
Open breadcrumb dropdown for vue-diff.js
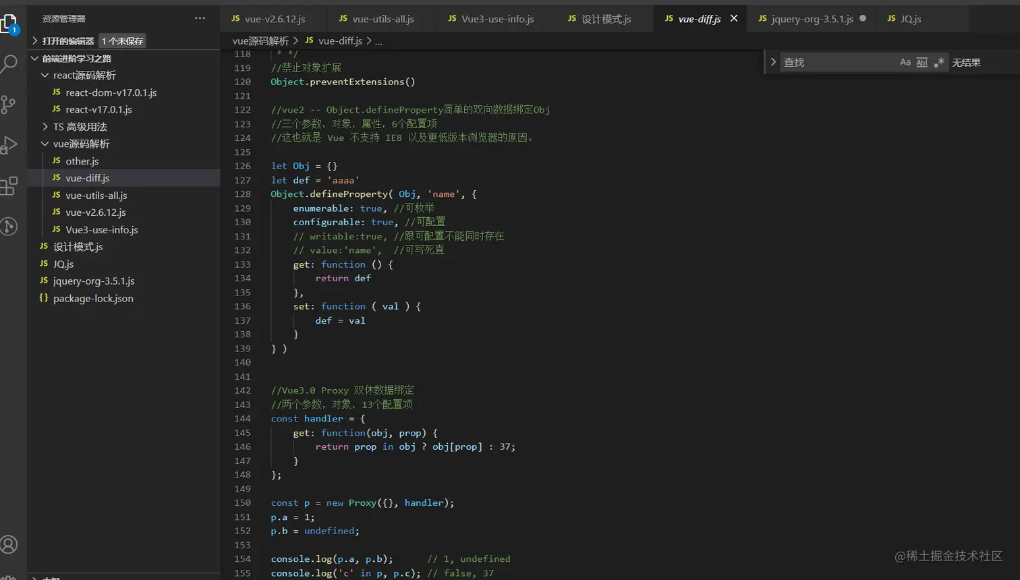(340, 40)
